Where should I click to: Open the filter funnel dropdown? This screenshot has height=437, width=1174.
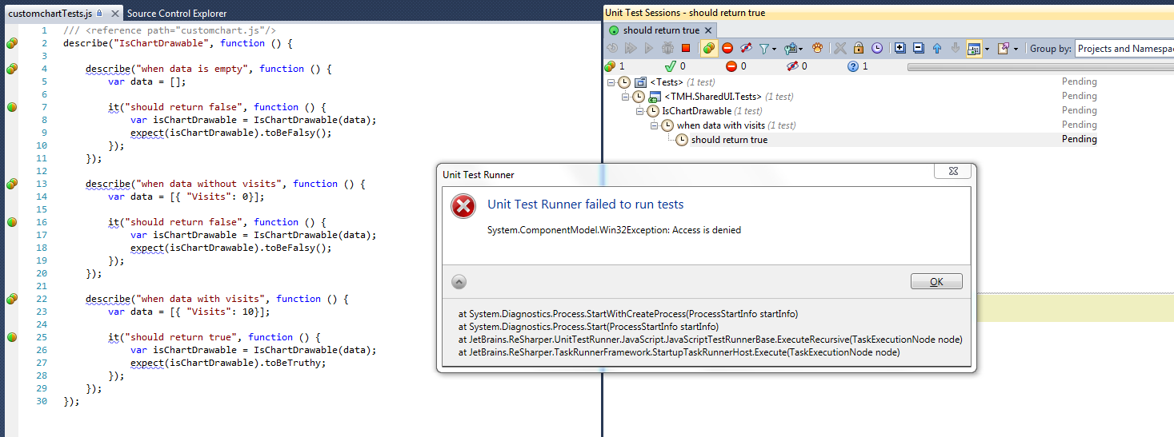click(x=767, y=48)
